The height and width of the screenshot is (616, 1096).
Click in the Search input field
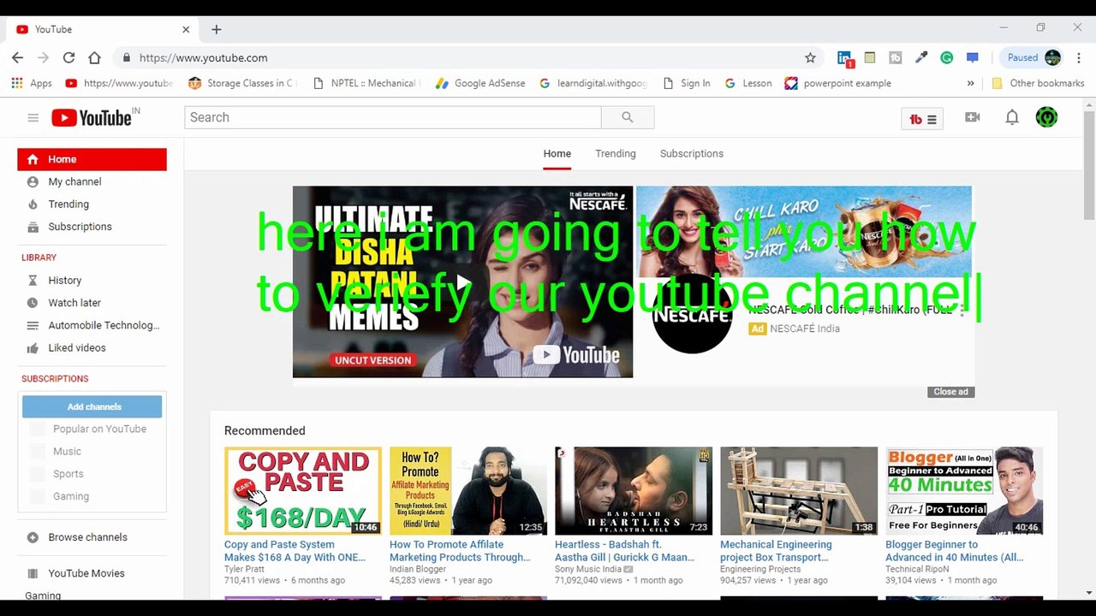point(393,117)
